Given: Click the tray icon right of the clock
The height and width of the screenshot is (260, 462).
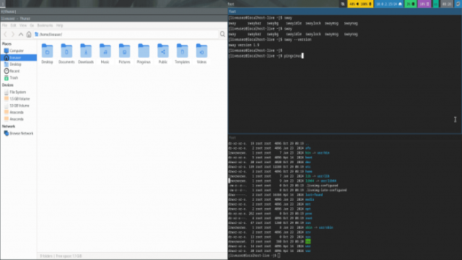Looking at the screenshot, I should coord(458,4).
